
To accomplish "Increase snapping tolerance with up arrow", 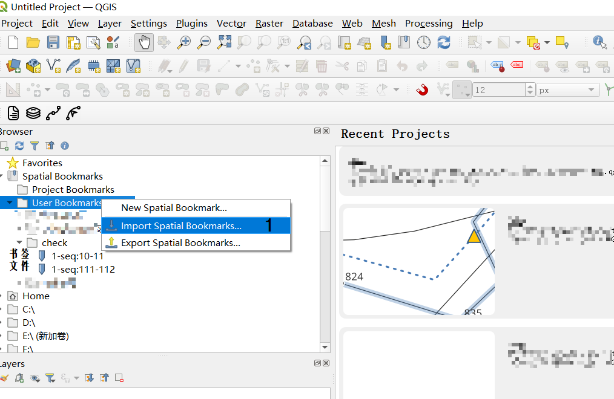I will click(x=530, y=87).
